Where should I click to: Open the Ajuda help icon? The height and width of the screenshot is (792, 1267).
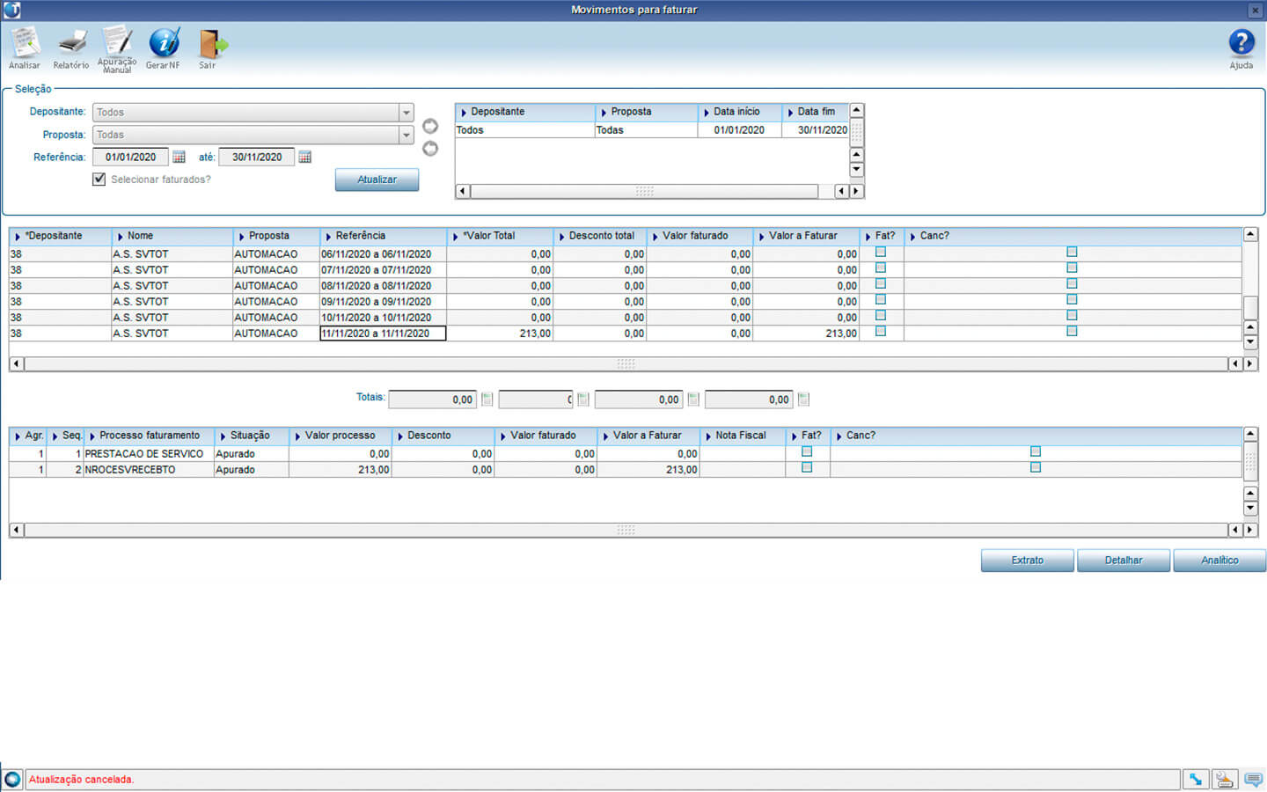point(1241,44)
